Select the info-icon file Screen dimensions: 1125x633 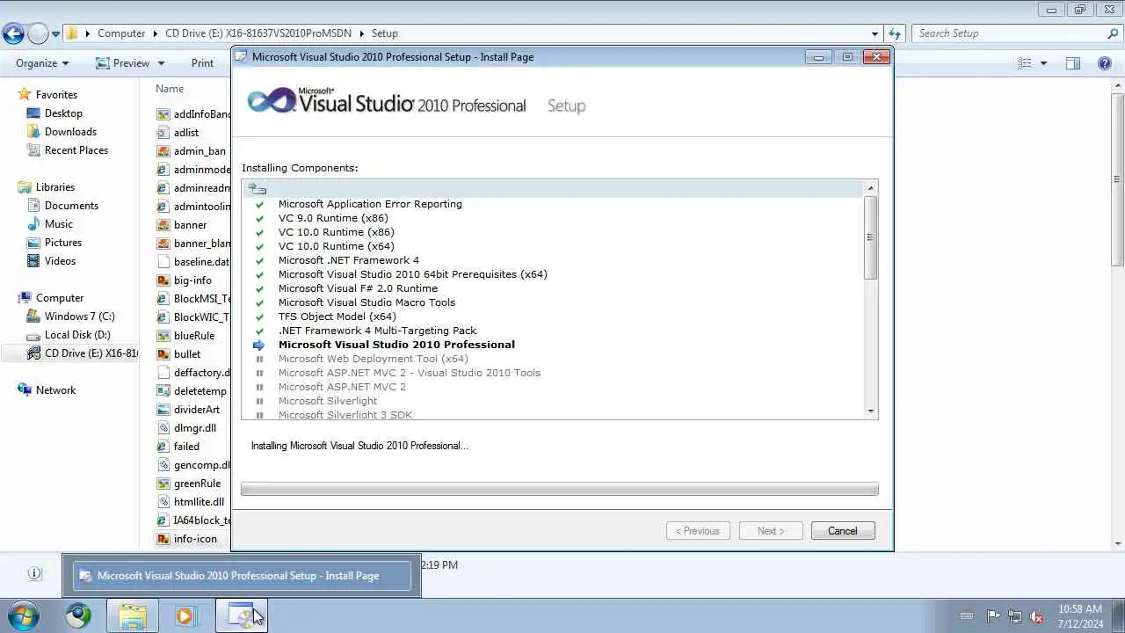pyautogui.click(x=195, y=539)
